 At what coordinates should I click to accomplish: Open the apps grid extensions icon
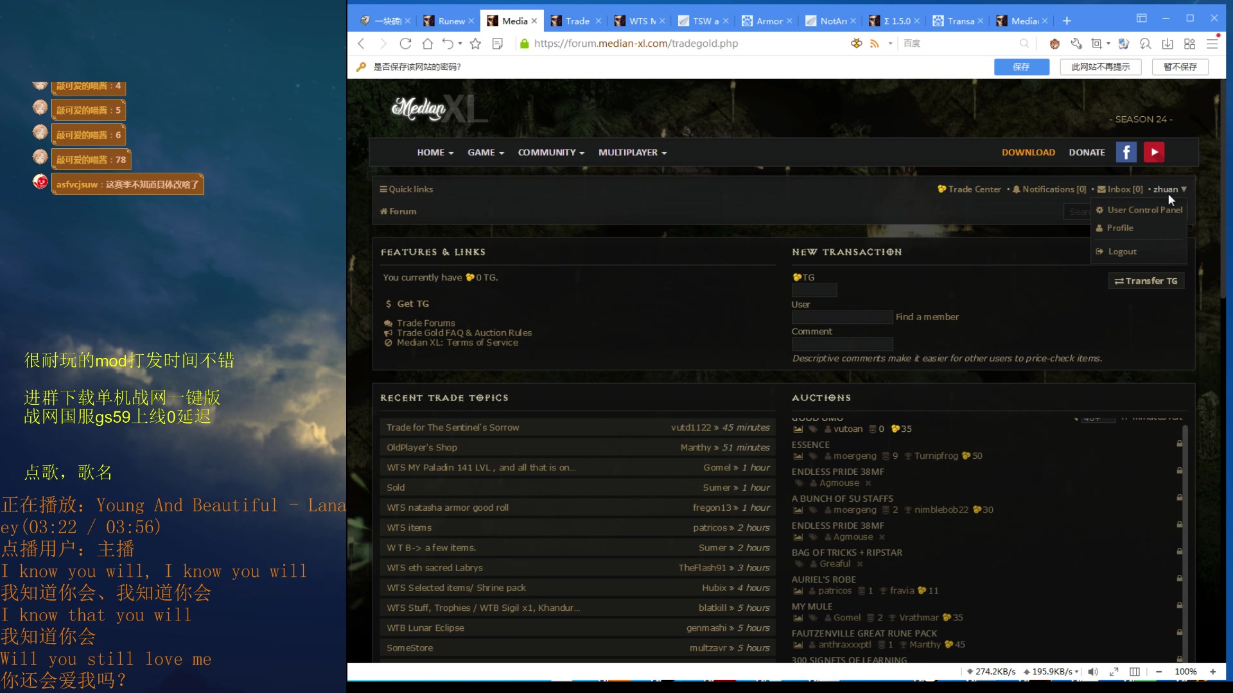click(1189, 44)
